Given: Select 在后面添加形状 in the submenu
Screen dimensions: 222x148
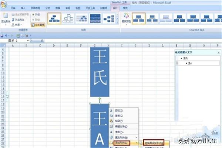Looking at the screenshot, I should click(x=154, y=143).
